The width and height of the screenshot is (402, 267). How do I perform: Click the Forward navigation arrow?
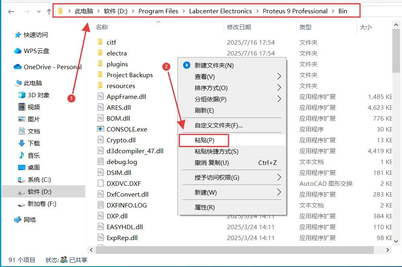(27, 12)
